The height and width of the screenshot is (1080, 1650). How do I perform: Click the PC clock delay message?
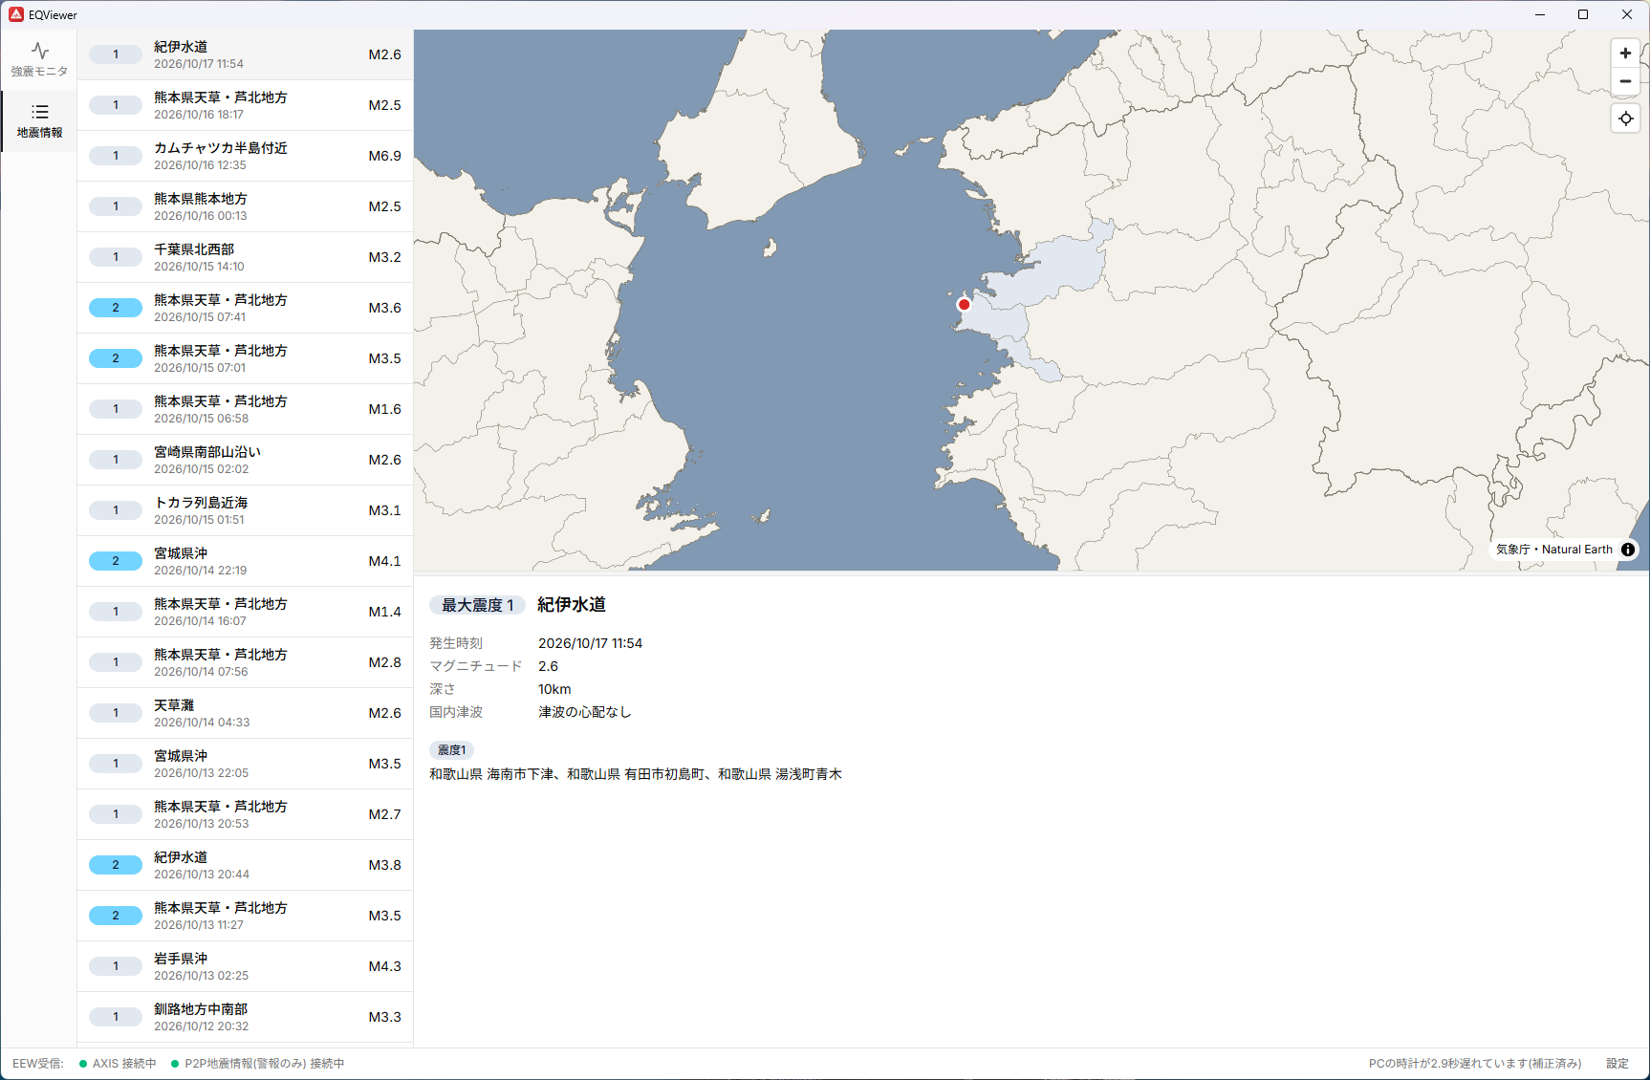1475,1063
